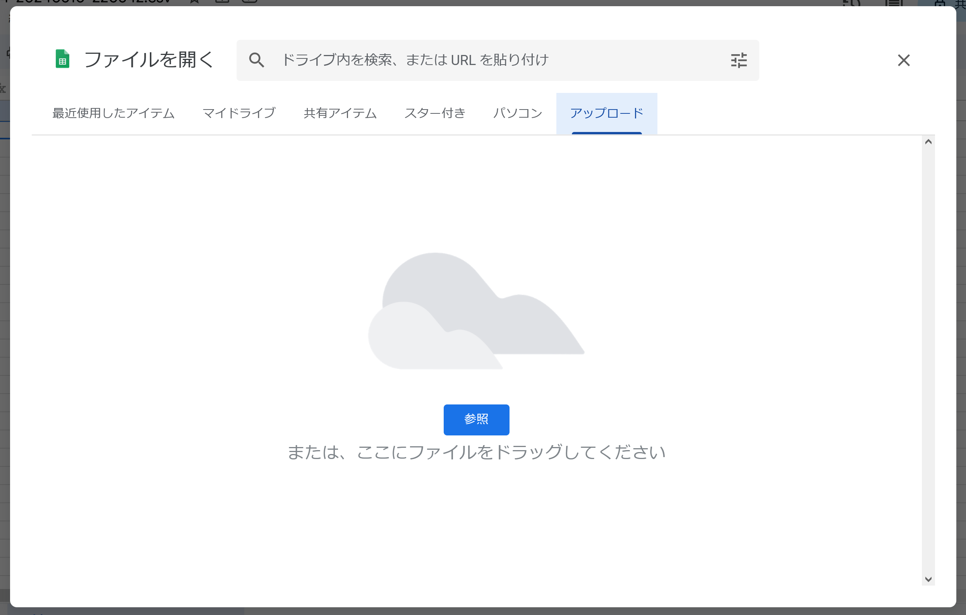Close the ファイルを開く dialog with X
The width and height of the screenshot is (966, 615).
(903, 60)
